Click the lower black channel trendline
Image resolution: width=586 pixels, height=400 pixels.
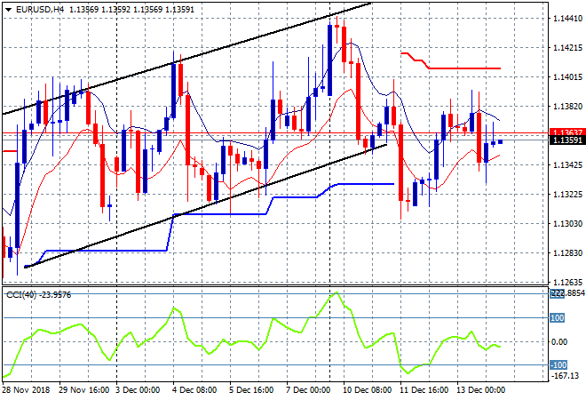[x=206, y=205]
